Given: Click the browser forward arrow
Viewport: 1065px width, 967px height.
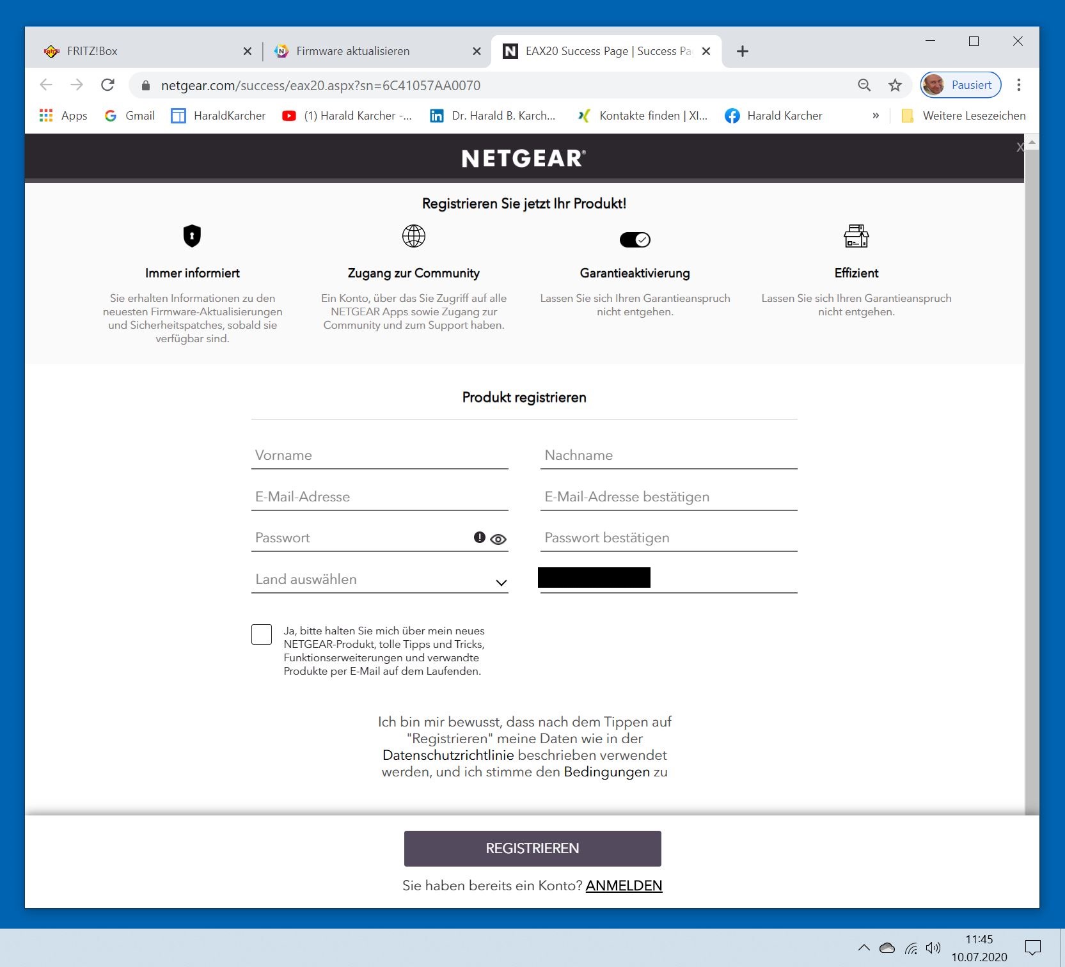Looking at the screenshot, I should pos(77,85).
